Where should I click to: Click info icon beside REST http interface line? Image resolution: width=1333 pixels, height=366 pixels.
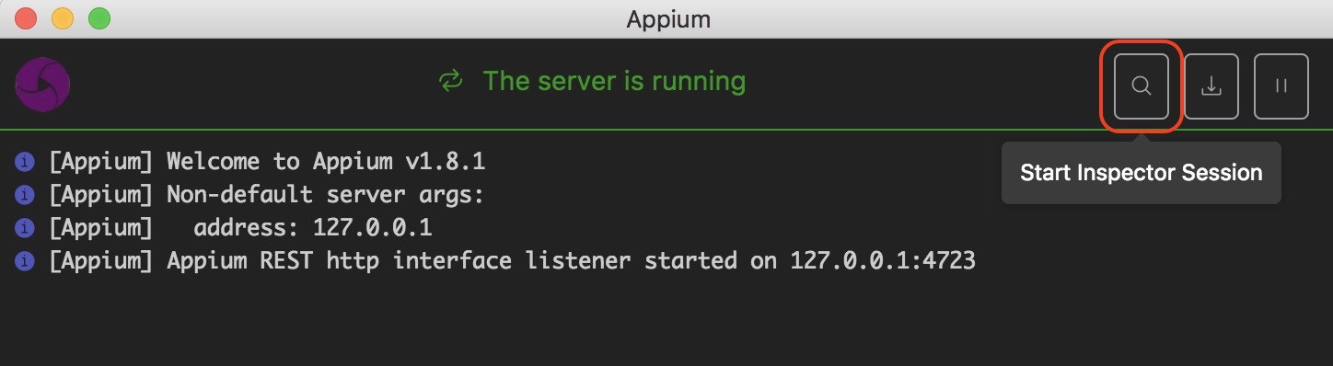coord(25,262)
